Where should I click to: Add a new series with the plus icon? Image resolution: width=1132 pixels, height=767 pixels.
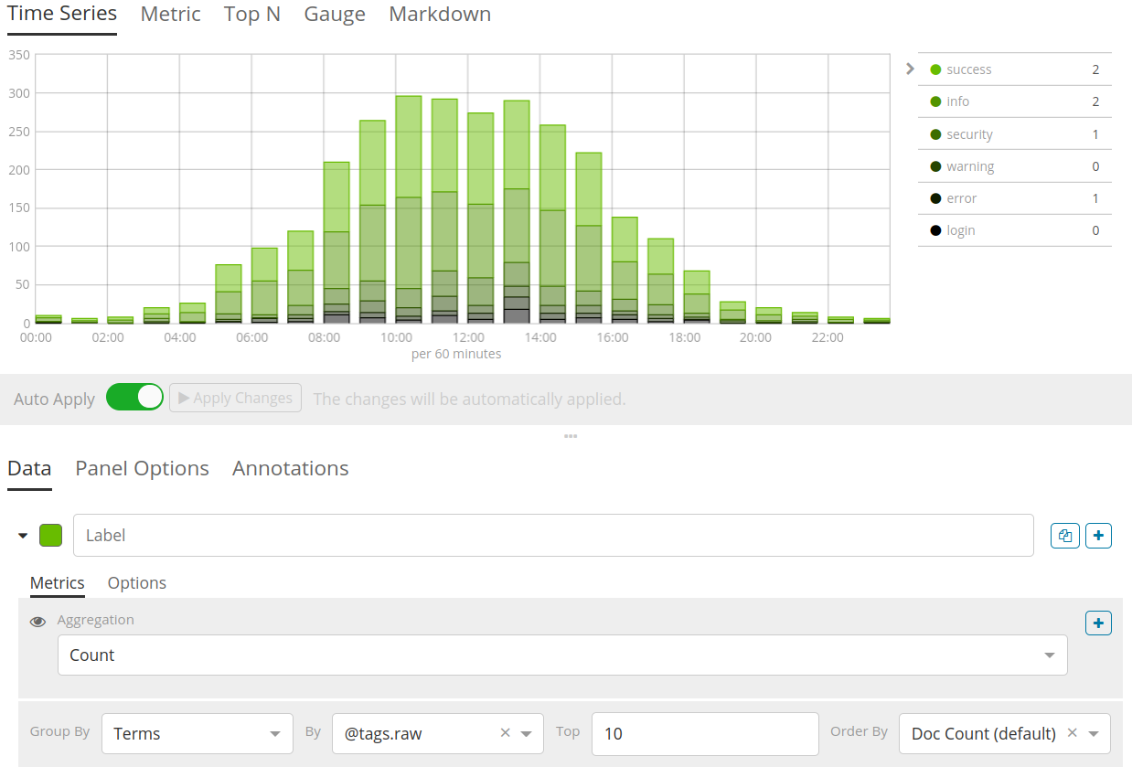point(1098,535)
